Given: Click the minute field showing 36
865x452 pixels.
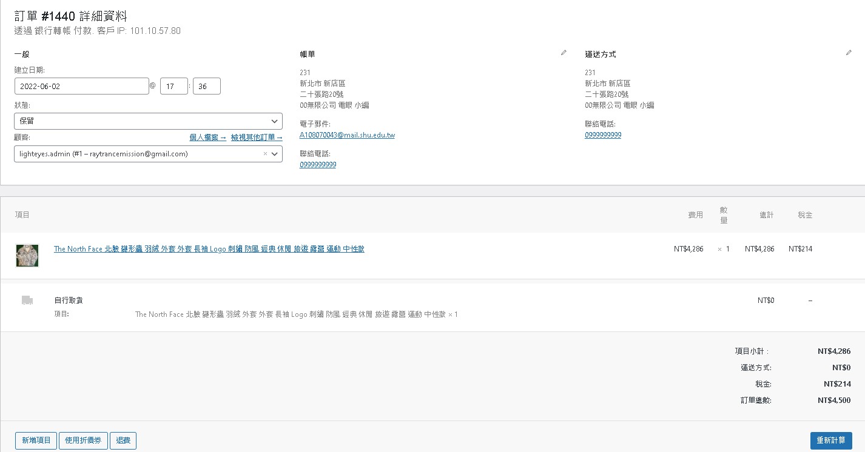Looking at the screenshot, I should (206, 86).
